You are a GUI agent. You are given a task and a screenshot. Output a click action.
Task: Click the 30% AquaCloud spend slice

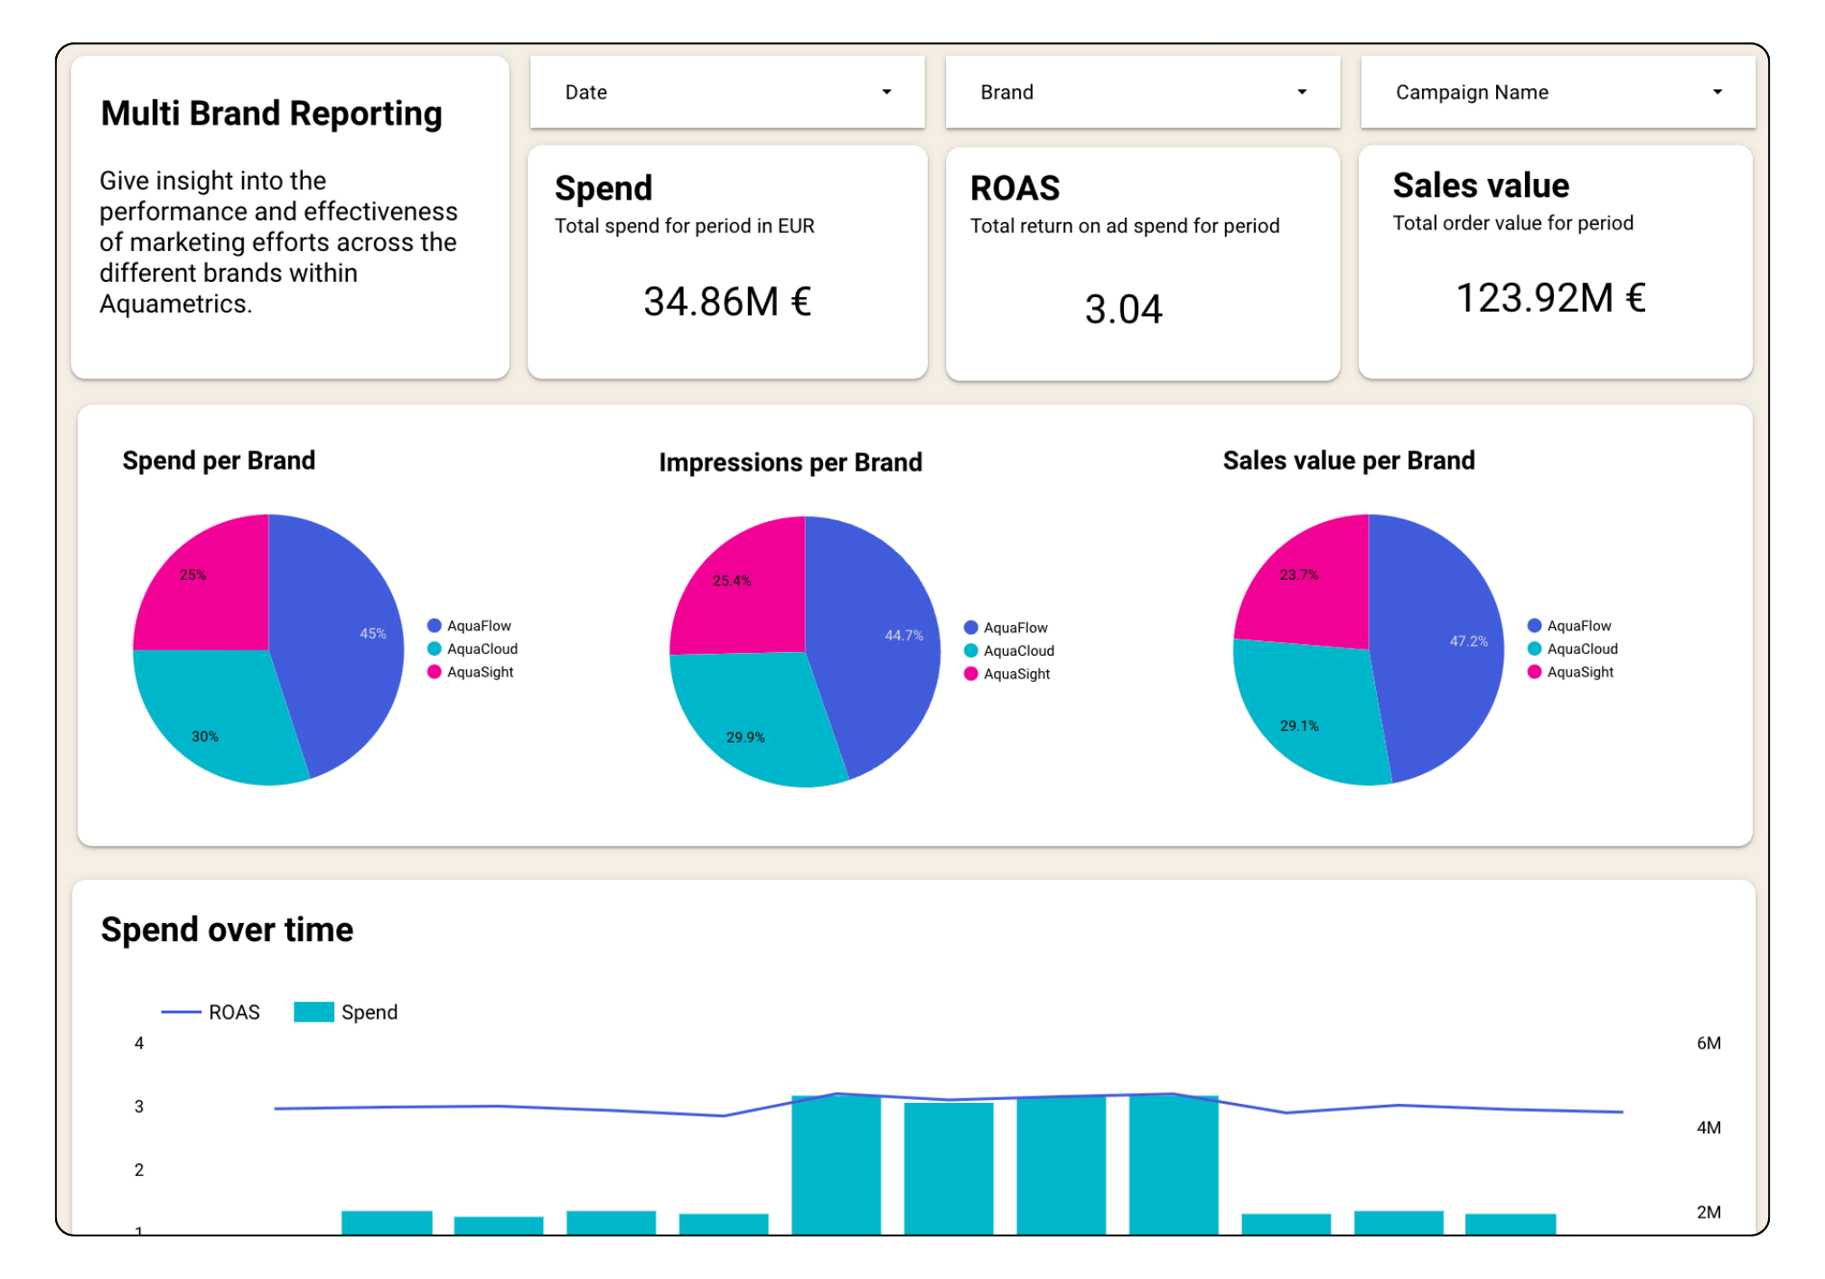point(217,723)
